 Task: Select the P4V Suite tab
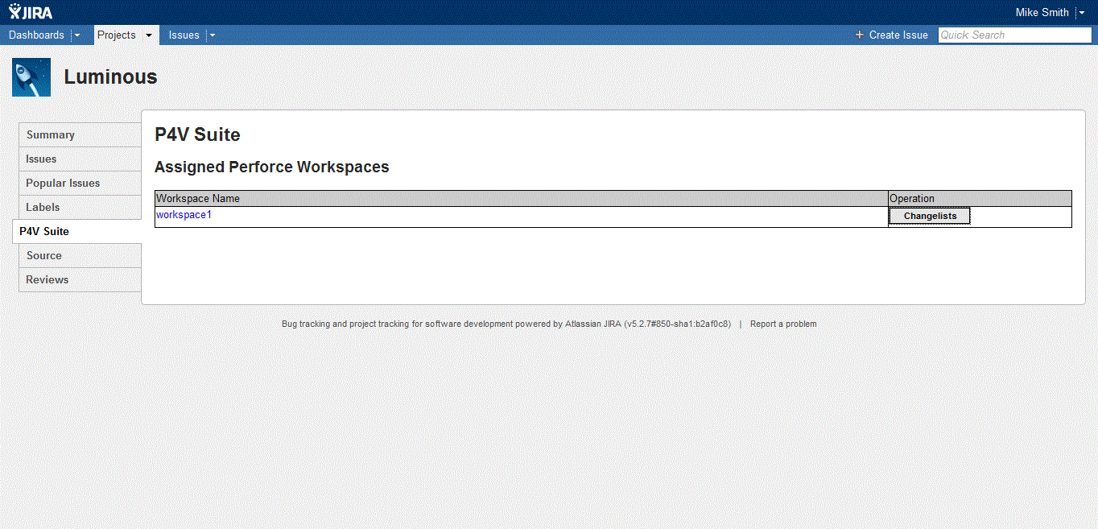coord(77,231)
